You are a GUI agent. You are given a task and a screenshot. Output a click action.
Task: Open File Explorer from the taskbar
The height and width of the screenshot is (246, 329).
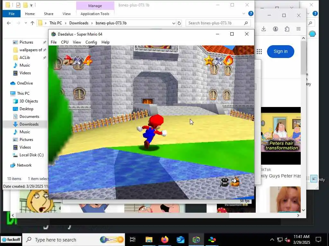coord(149,240)
